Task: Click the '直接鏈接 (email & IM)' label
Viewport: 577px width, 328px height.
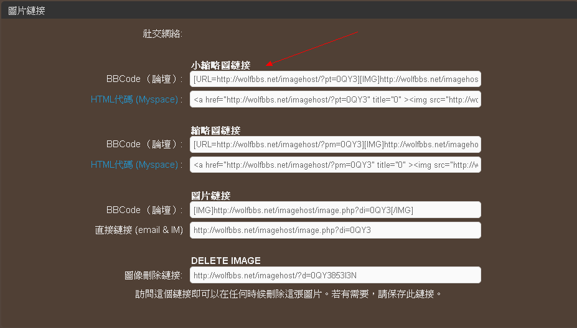Action: pos(139,230)
